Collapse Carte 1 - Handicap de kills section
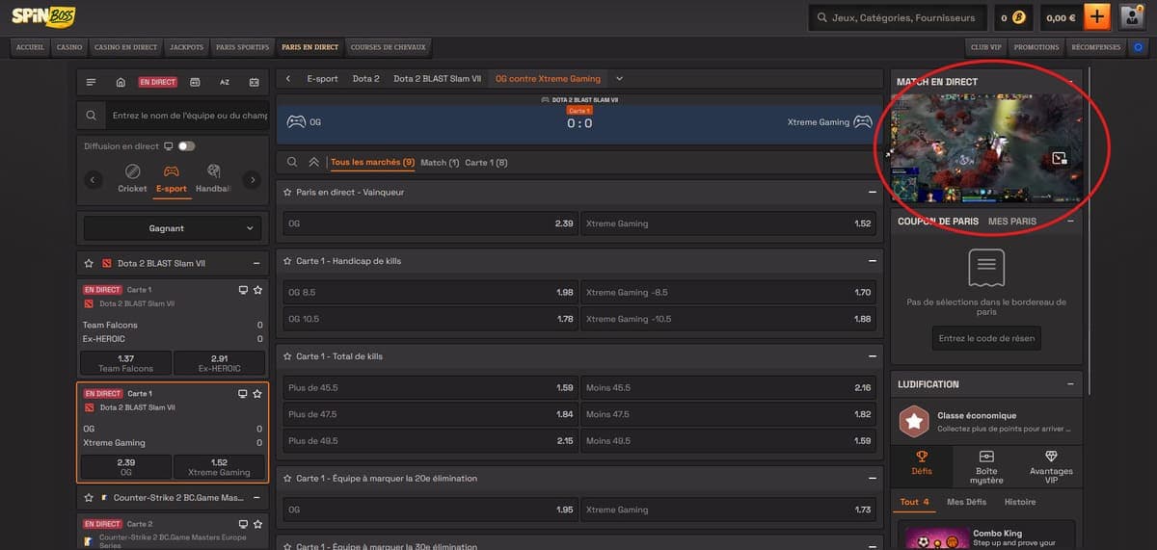 click(872, 261)
